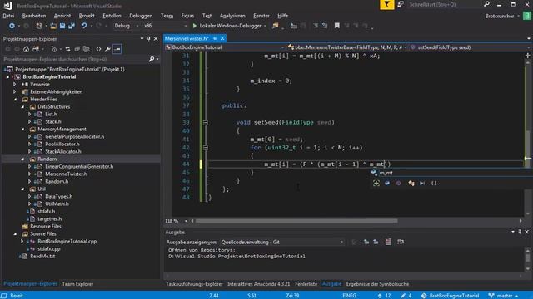This screenshot has width=533, height=299.
Task: Open the Debug configuration dropdown
Action: point(137,26)
